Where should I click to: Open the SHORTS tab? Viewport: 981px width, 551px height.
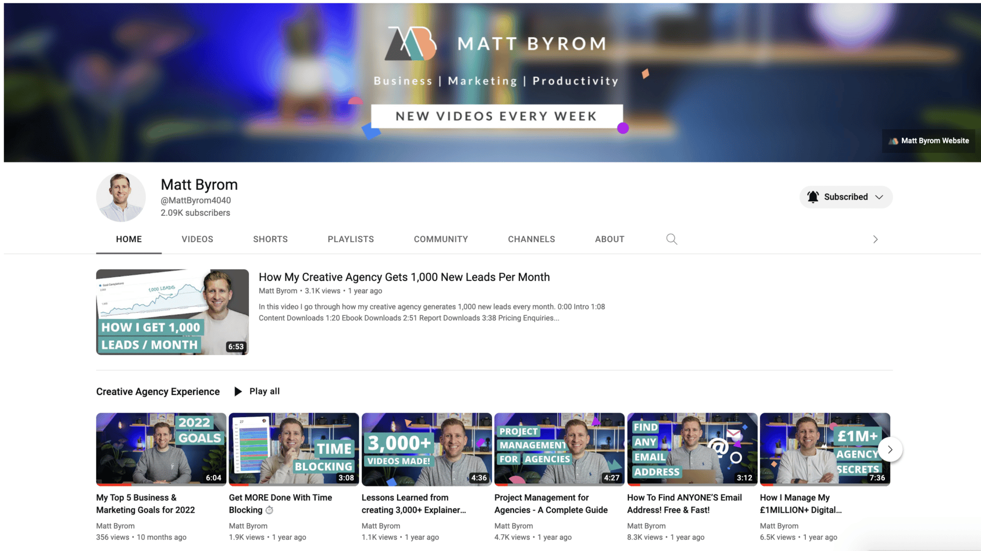point(271,239)
